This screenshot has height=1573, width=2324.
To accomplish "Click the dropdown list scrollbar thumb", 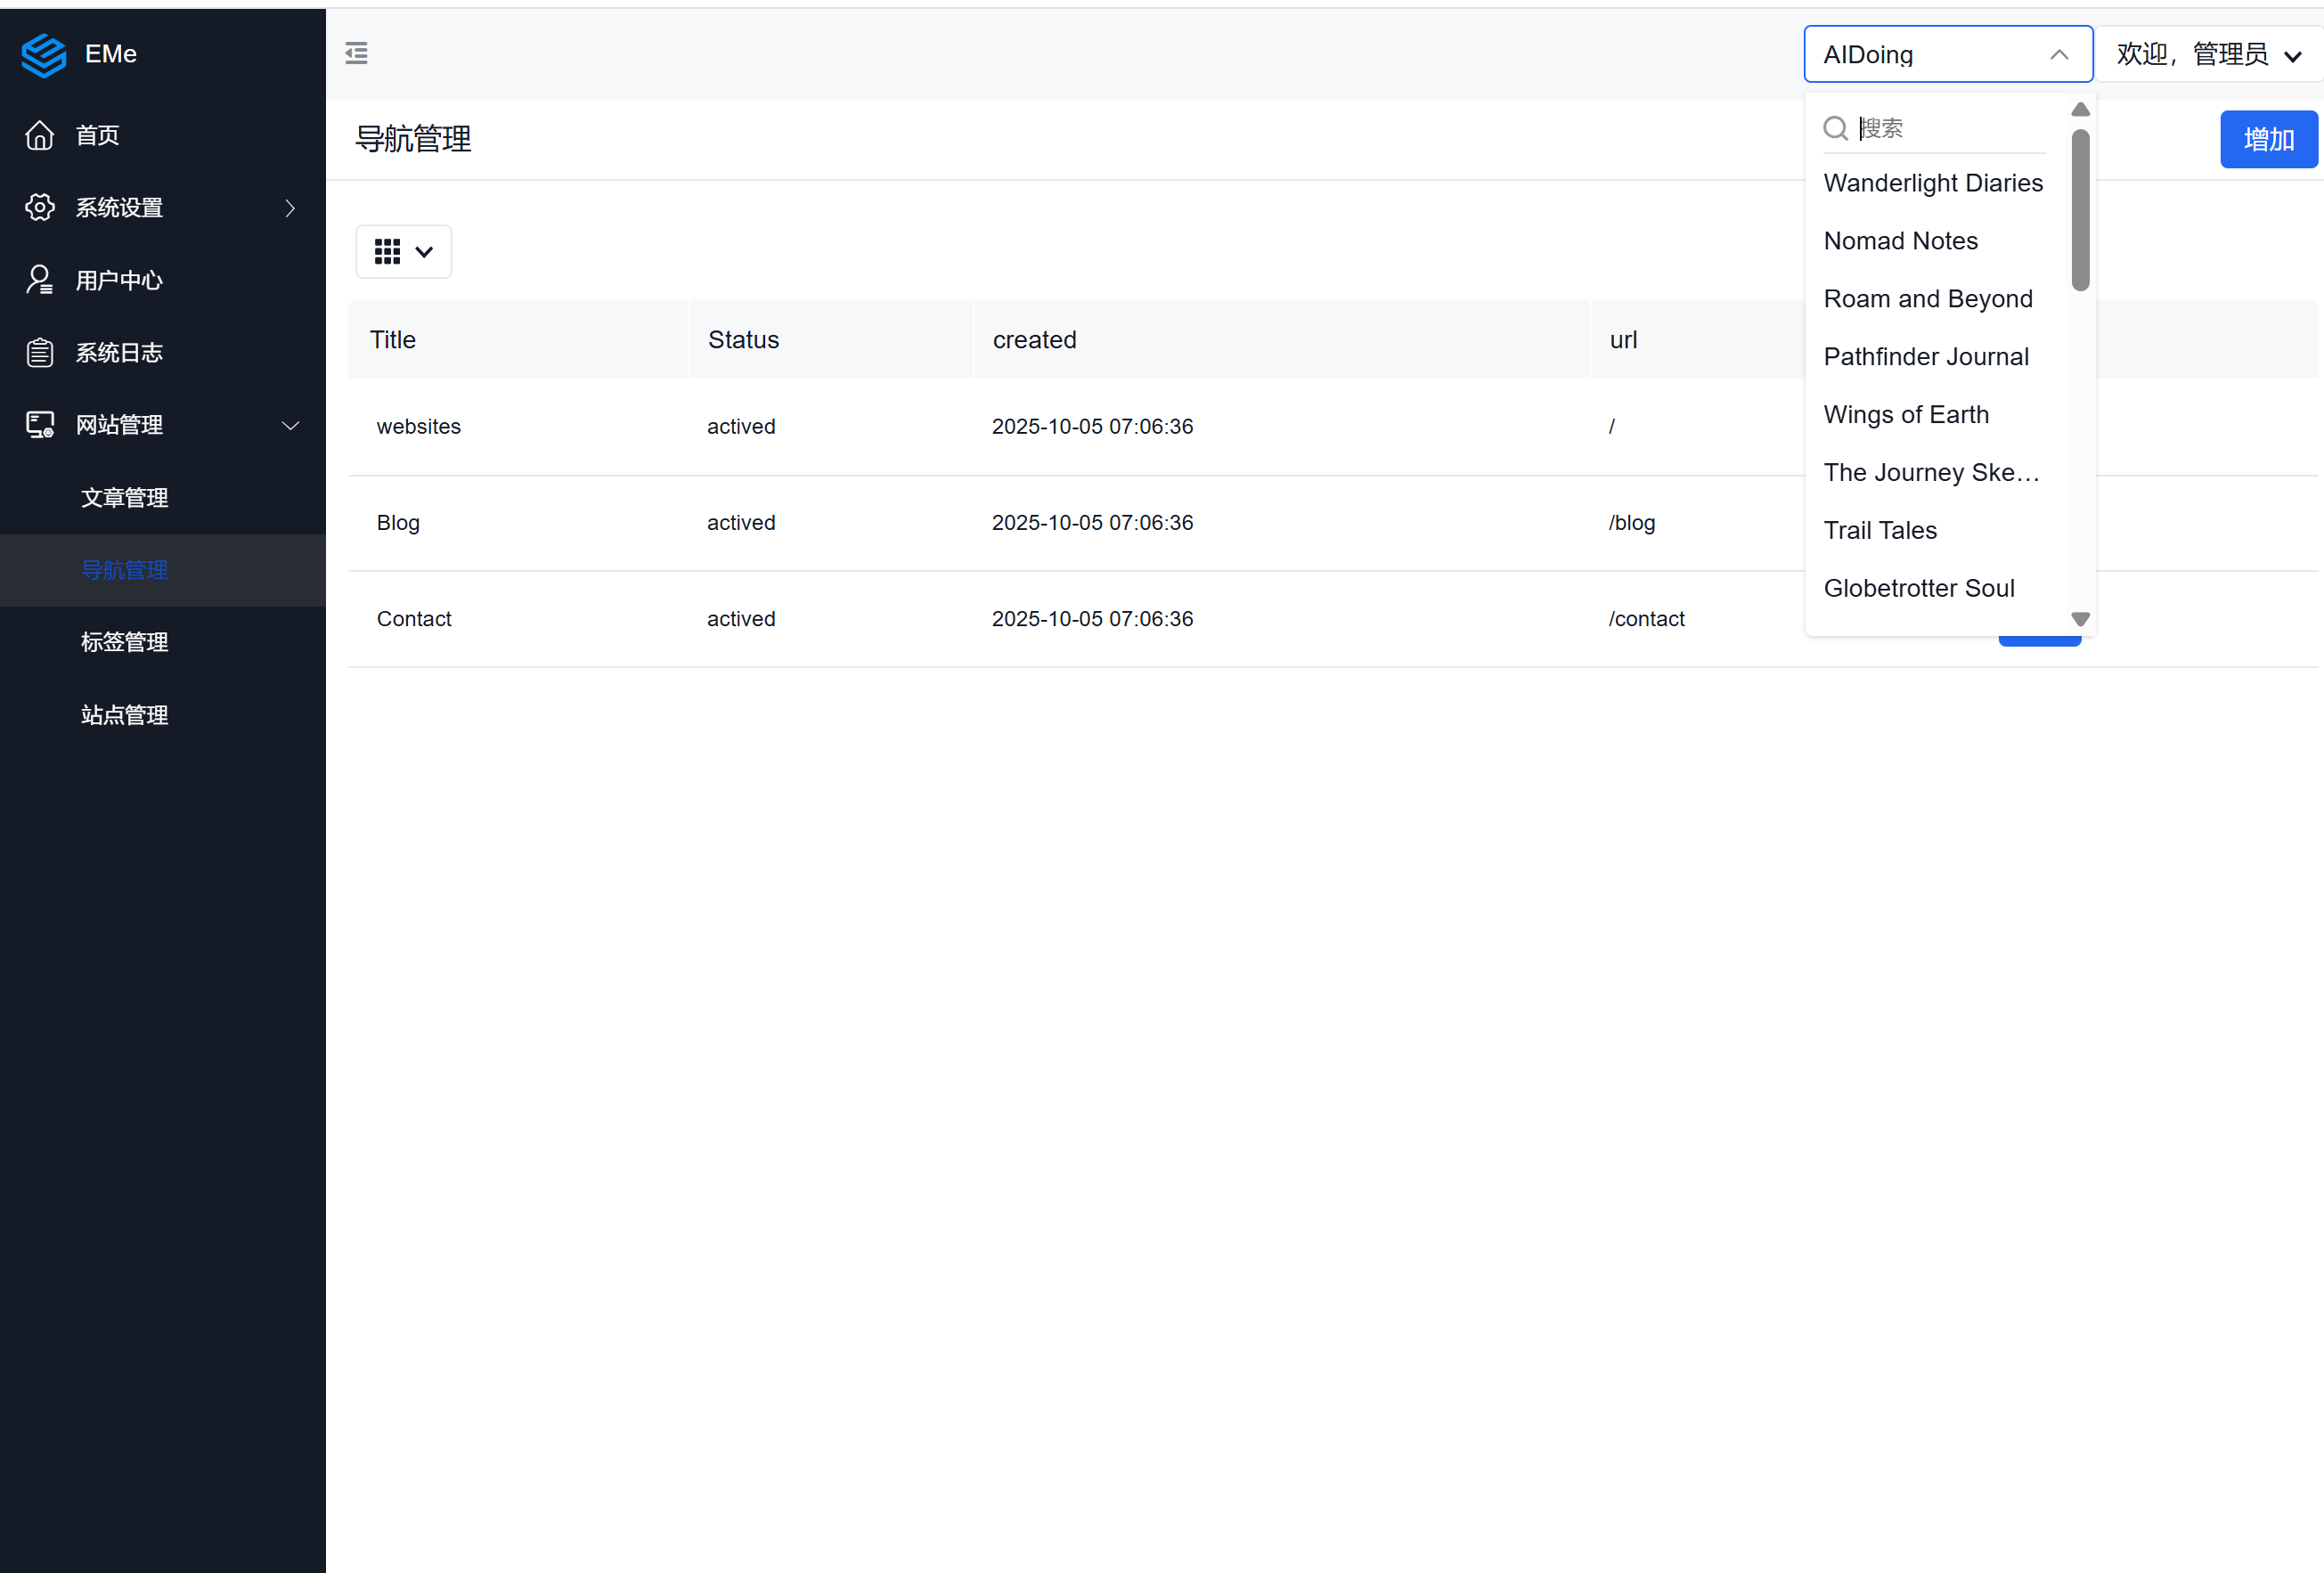I will tap(2080, 210).
